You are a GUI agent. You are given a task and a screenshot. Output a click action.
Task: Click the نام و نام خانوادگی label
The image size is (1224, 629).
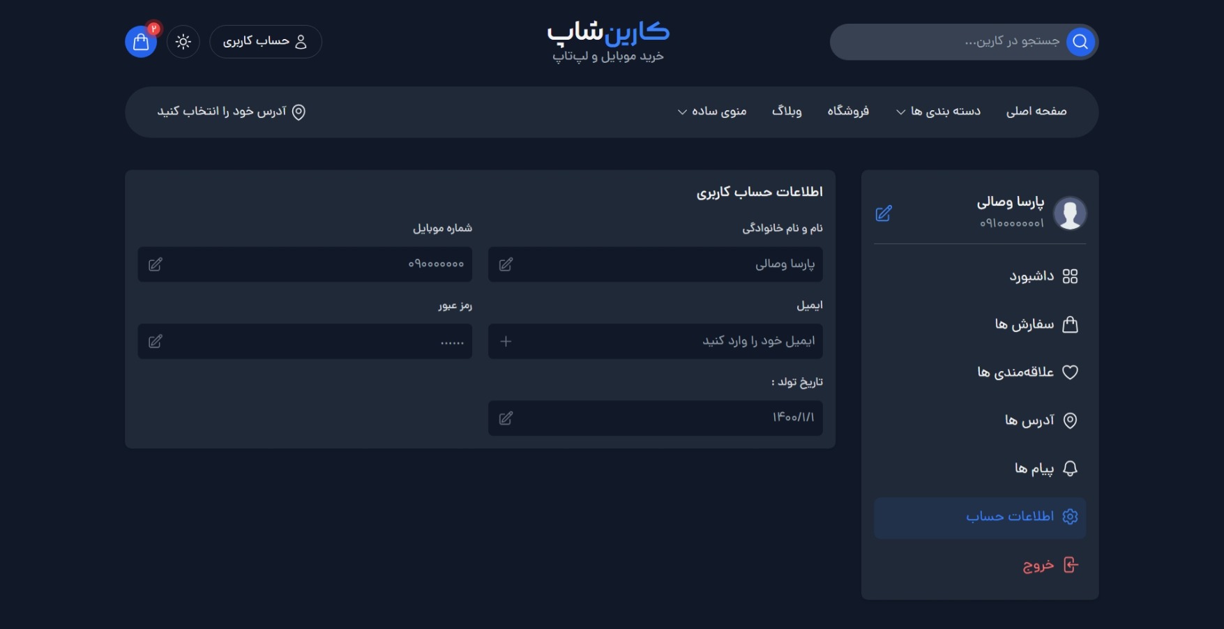tap(783, 228)
